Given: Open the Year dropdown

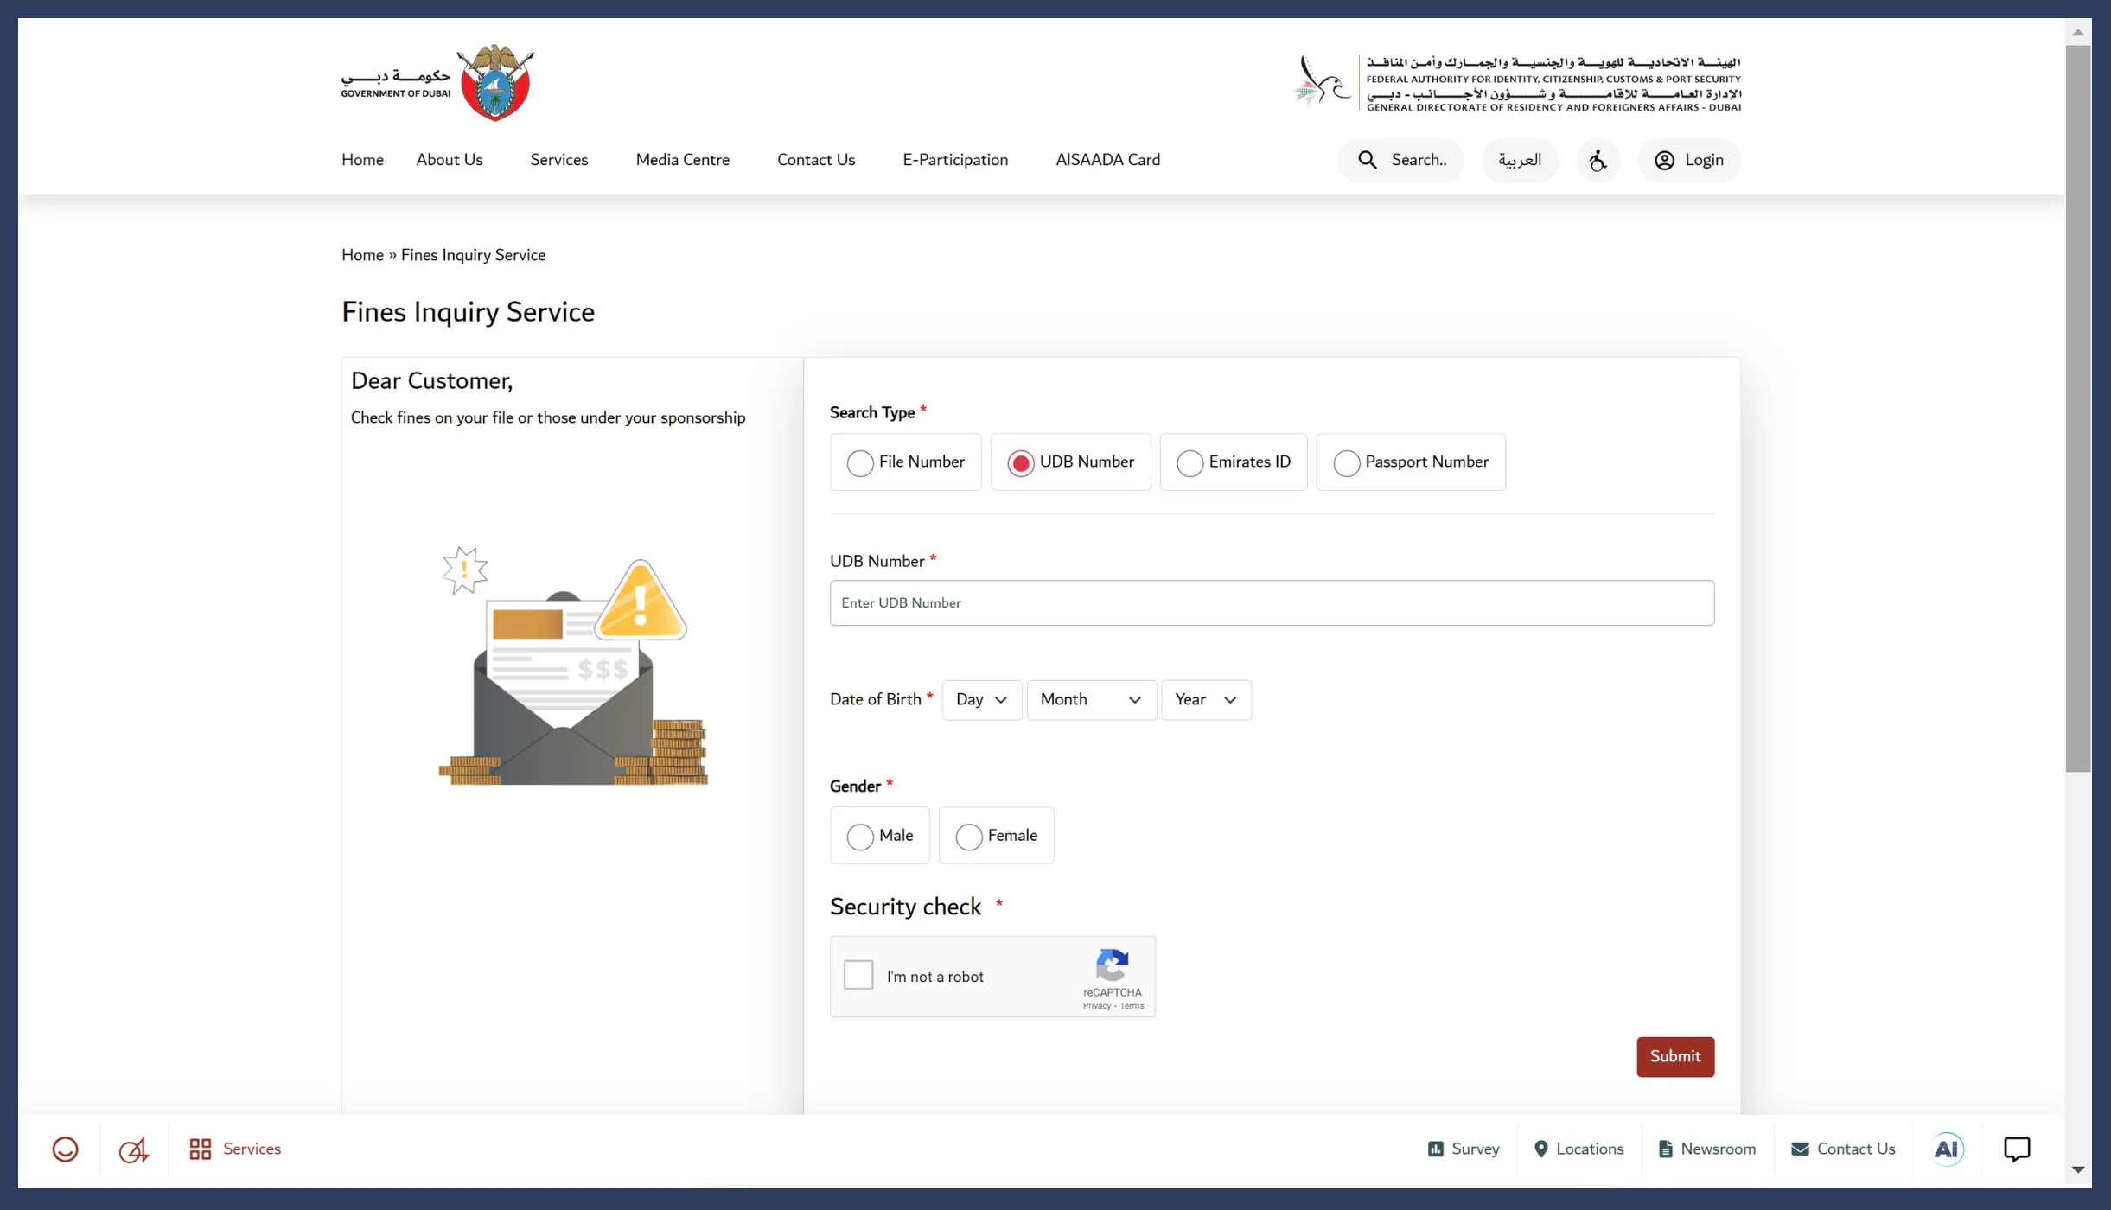Looking at the screenshot, I should (1205, 700).
